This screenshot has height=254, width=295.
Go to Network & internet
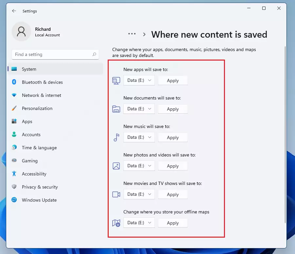click(x=55, y=95)
